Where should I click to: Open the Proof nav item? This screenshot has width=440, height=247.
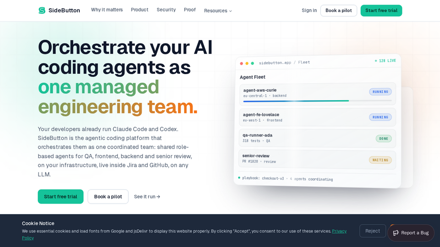[x=190, y=10]
